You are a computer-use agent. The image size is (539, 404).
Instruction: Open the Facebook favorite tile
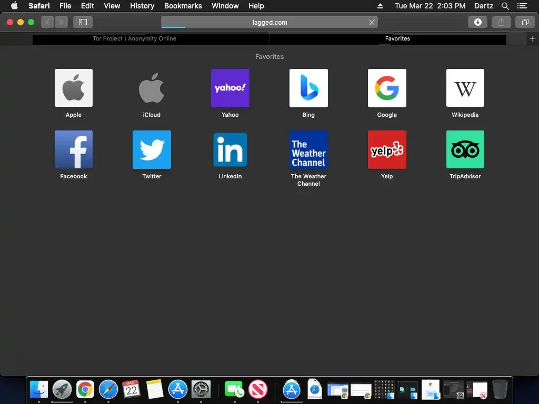tap(74, 149)
